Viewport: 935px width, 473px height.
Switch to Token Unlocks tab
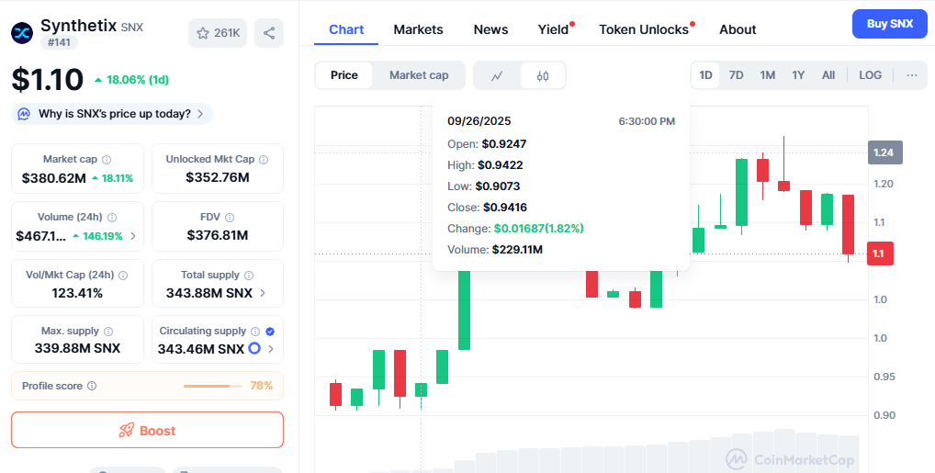point(643,29)
